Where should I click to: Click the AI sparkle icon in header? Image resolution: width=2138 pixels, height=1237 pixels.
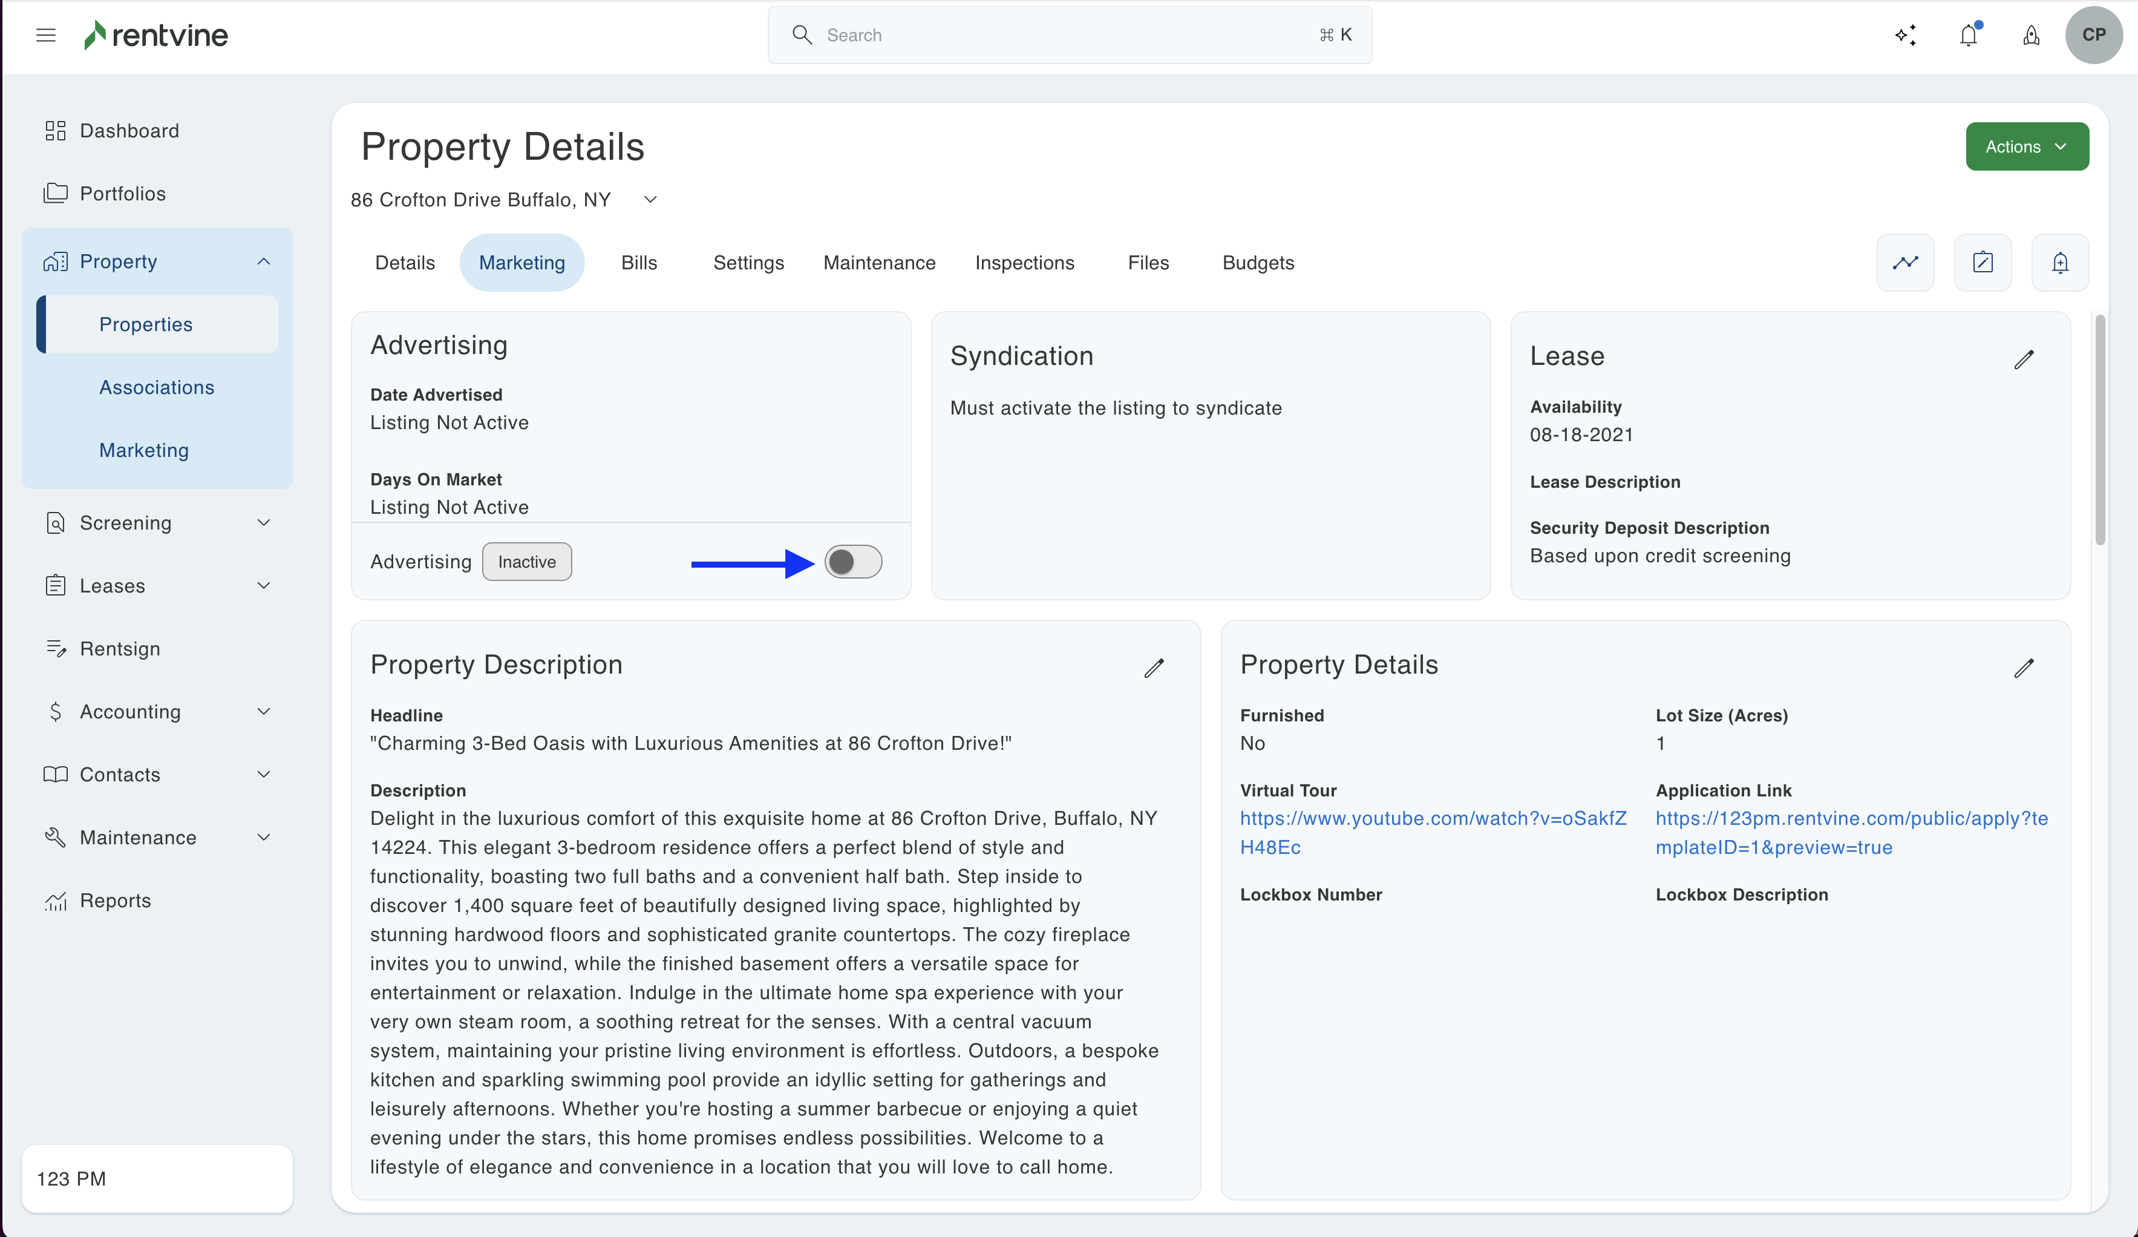point(1906,34)
